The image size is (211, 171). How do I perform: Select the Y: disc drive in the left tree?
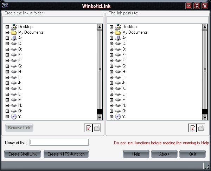pos(14,117)
